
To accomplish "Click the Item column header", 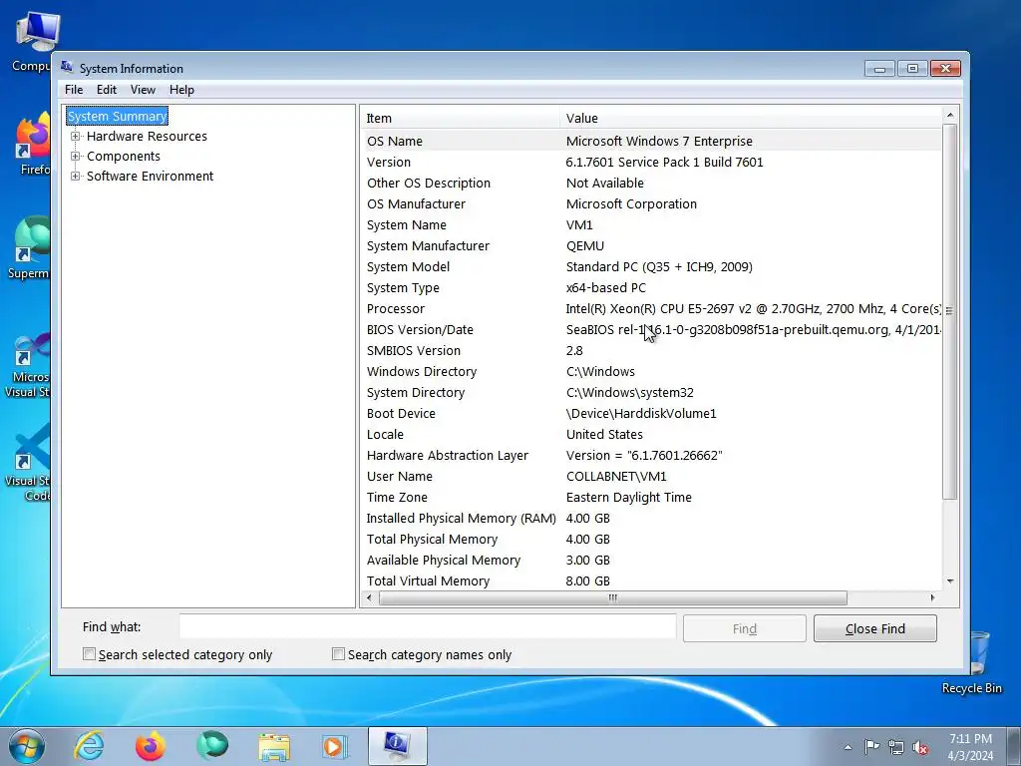I will pyautogui.click(x=460, y=118).
